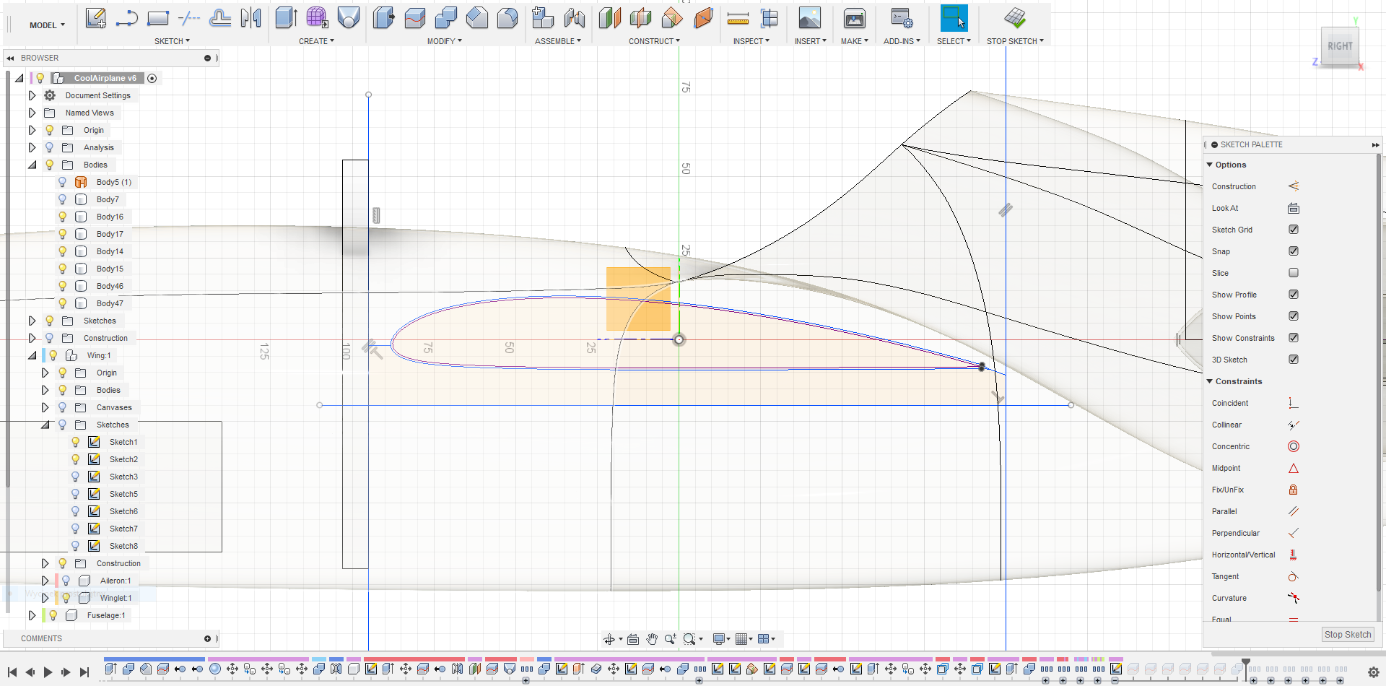Screen dimensions: 1386x686
Task: Open the MODEL workspace dropdown
Action: point(47,25)
